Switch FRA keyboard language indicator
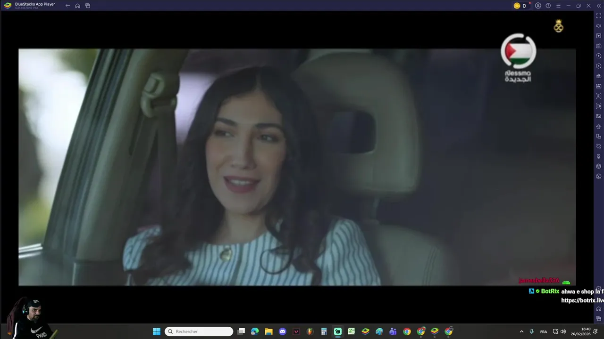Image resolution: width=604 pixels, height=339 pixels. pos(544,331)
